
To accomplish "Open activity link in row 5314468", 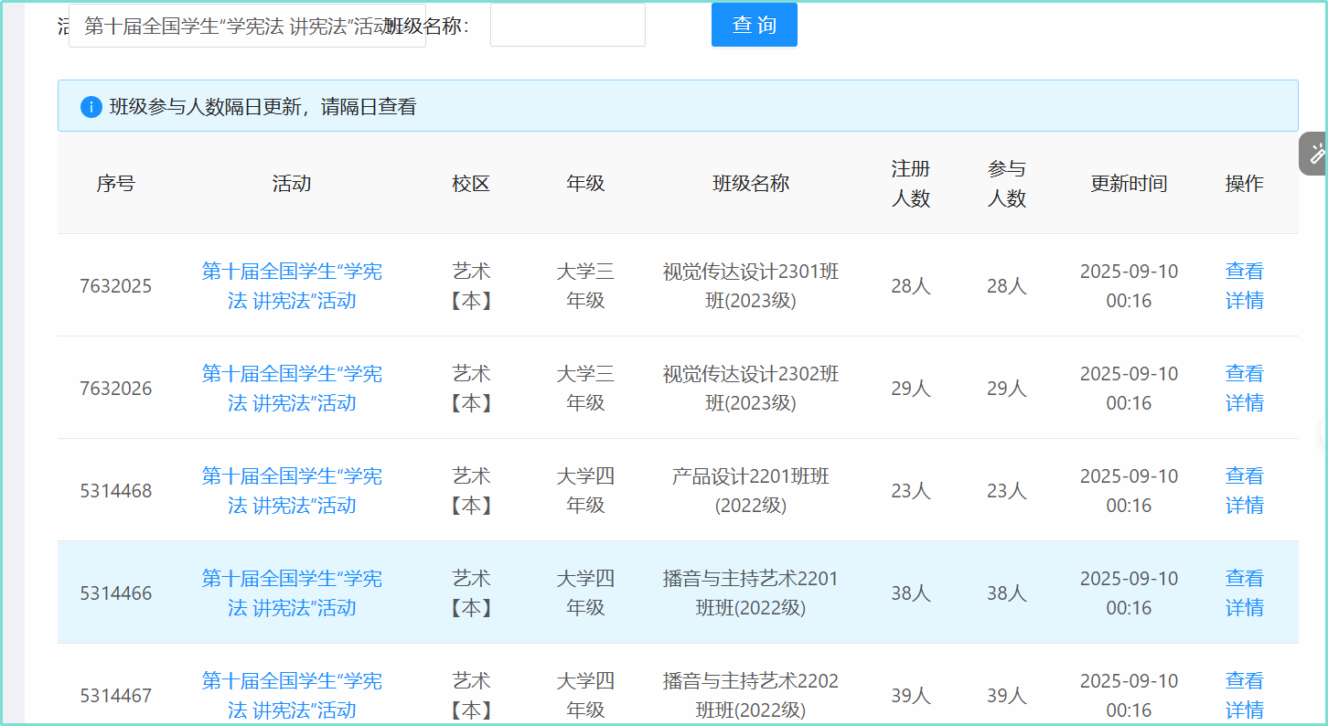I will pos(292,491).
